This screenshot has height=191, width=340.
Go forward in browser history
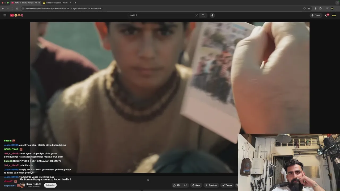(x=7, y=8)
